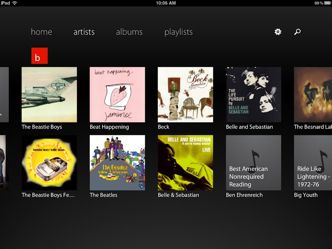Select the artist name Beat Happening
This screenshot has width=332, height=249.
point(109,127)
